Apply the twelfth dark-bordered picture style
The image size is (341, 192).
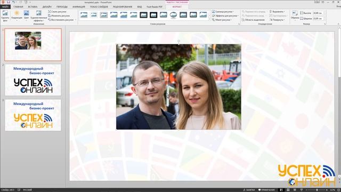coord(193,15)
